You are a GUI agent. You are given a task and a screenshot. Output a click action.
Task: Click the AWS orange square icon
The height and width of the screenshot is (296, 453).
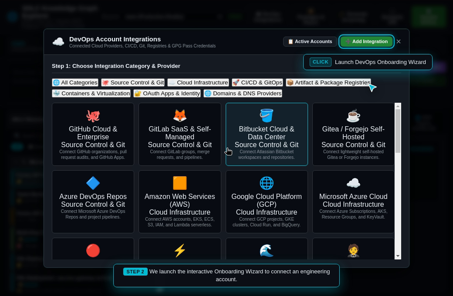(x=180, y=183)
